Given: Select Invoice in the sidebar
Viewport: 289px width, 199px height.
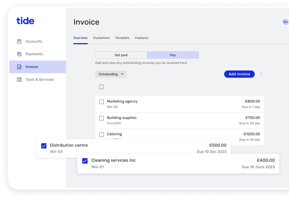Looking at the screenshot, I should coord(38,67).
